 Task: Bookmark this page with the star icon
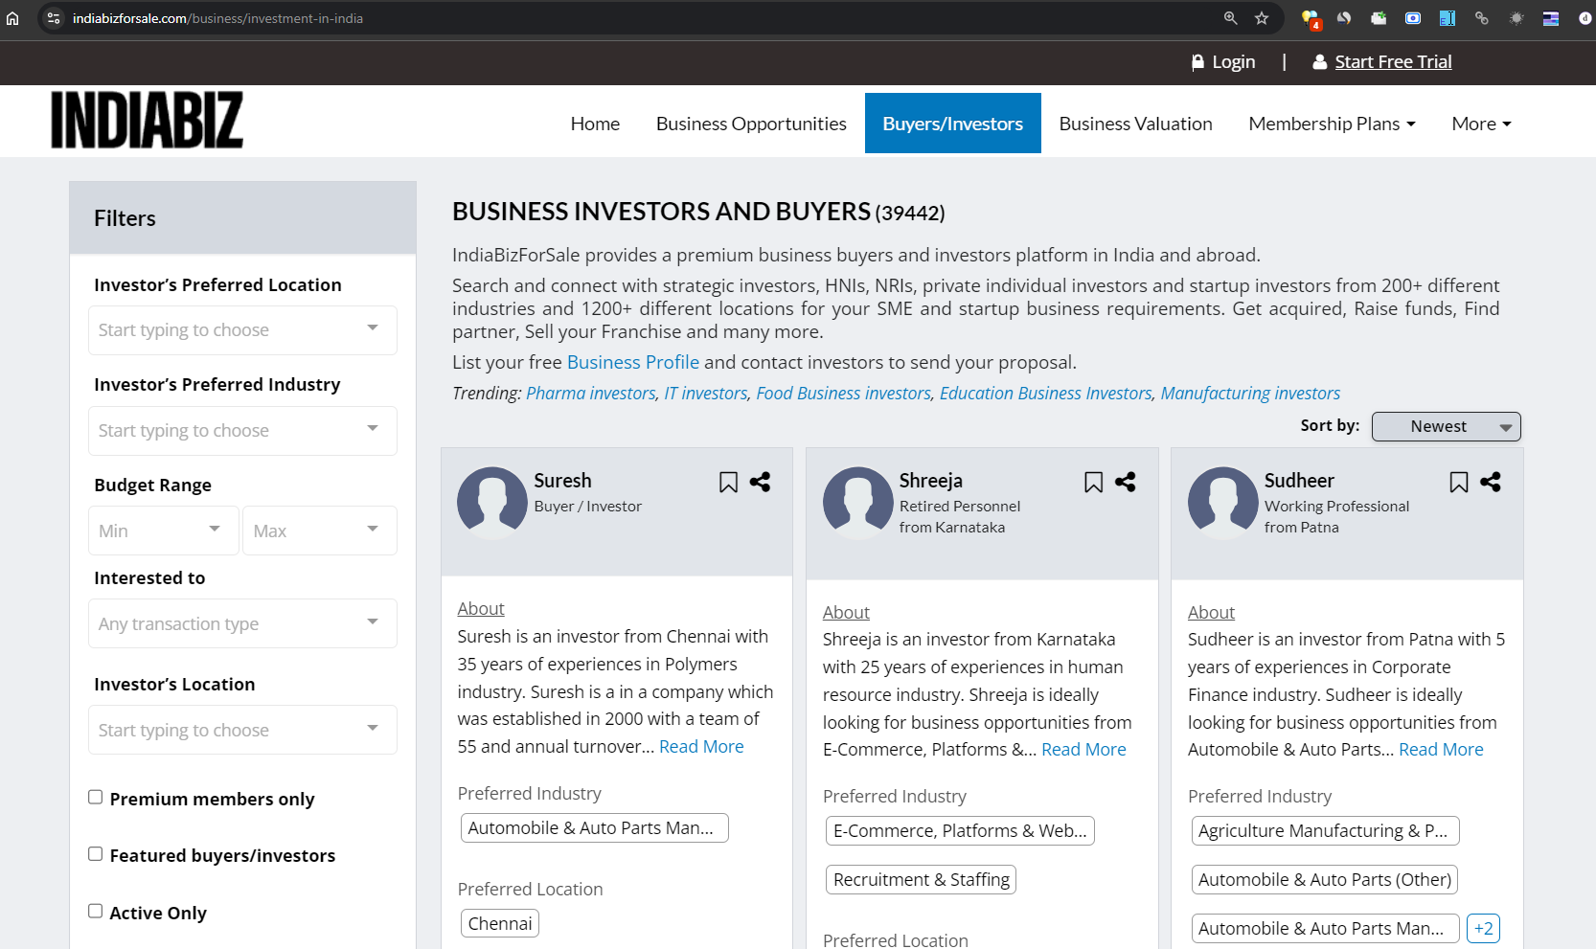click(1262, 18)
